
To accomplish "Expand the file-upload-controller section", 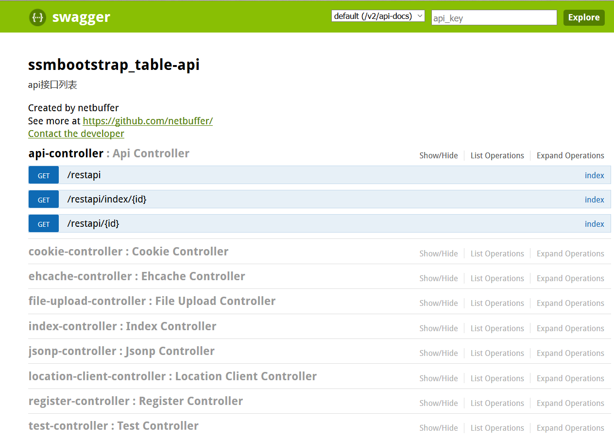I will [152, 301].
